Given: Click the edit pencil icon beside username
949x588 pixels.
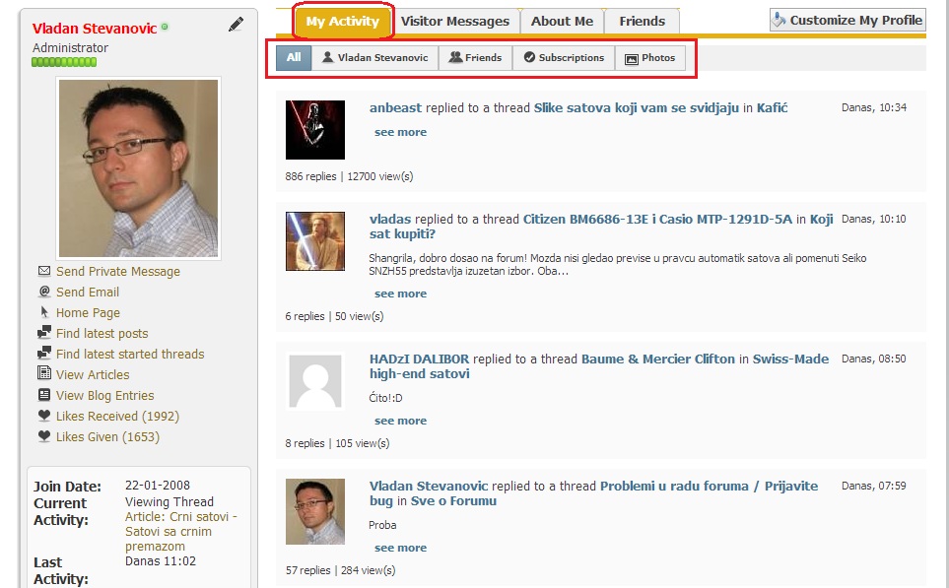Looking at the screenshot, I should [x=236, y=25].
